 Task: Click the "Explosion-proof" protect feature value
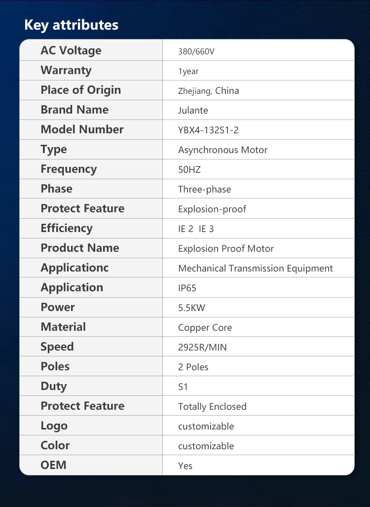pos(212,209)
